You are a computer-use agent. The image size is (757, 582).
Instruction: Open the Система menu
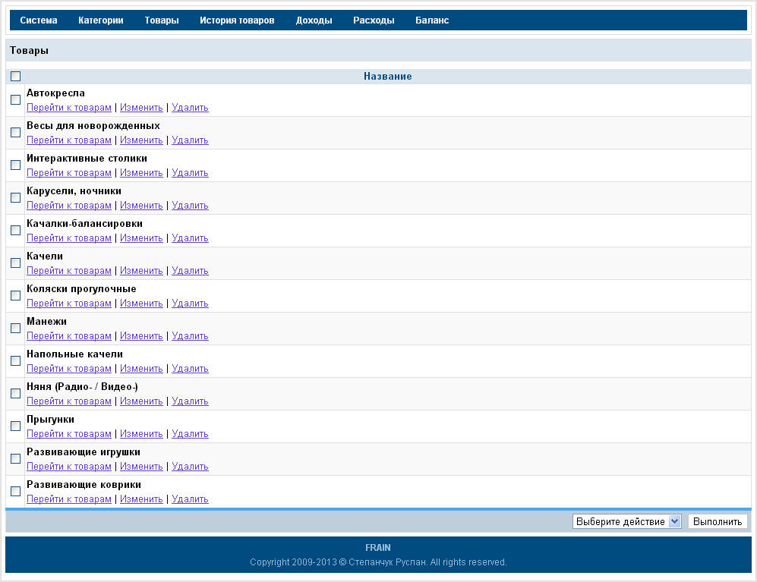coord(39,20)
